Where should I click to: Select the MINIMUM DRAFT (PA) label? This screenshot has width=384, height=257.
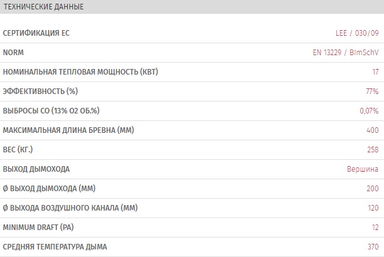pyautogui.click(x=38, y=228)
